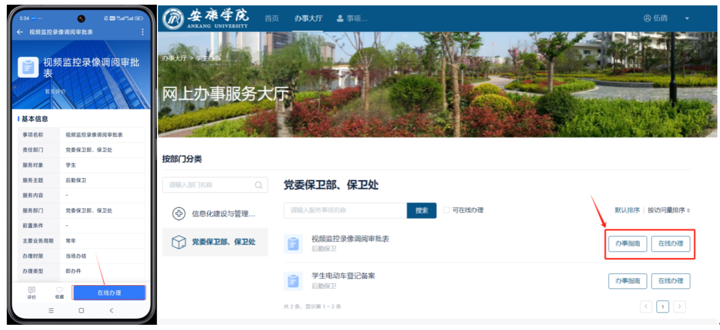This screenshot has width=720, height=330.
Task: Expand the user account dropdown arrow
Action: click(687, 18)
